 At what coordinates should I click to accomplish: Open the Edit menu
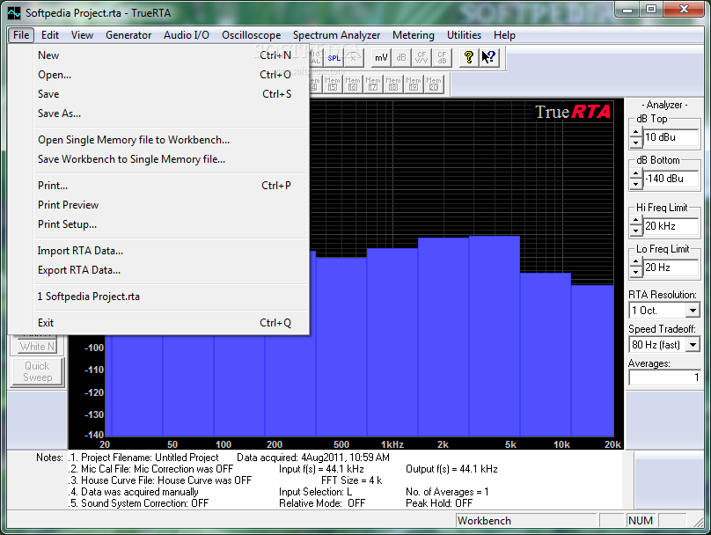pyautogui.click(x=50, y=35)
